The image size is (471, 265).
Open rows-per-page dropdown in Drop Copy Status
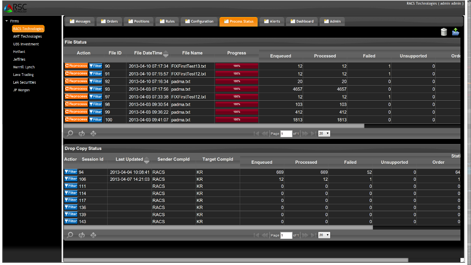tap(324, 235)
